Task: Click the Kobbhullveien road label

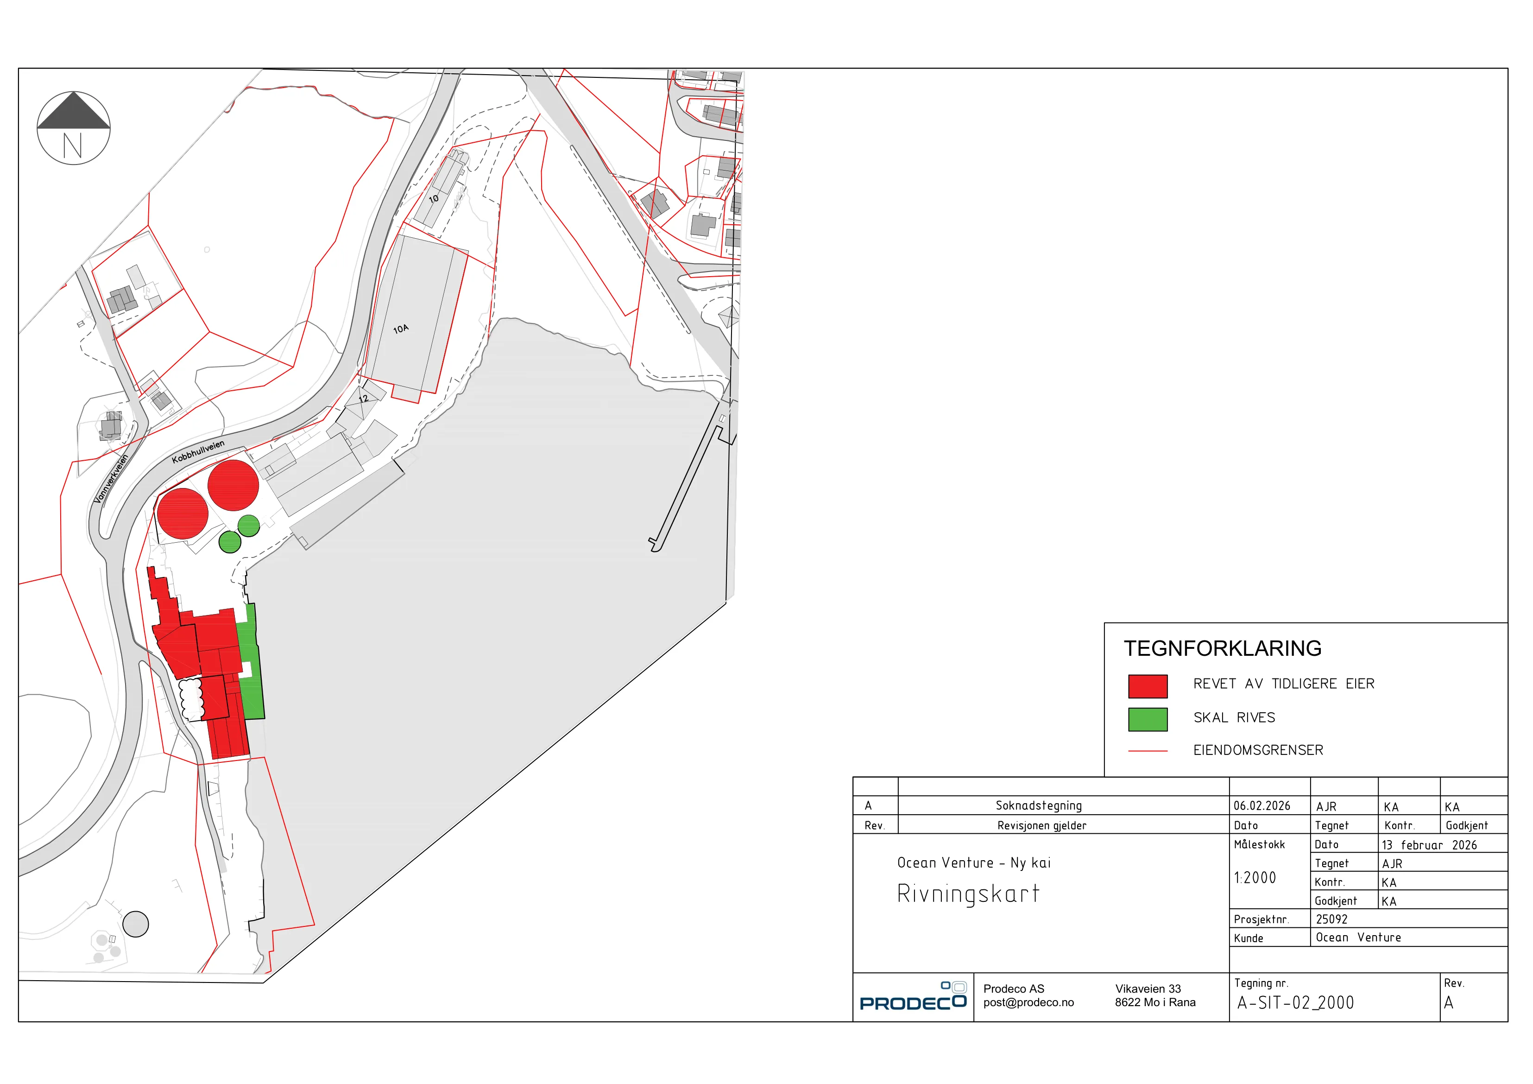Action: 198,452
